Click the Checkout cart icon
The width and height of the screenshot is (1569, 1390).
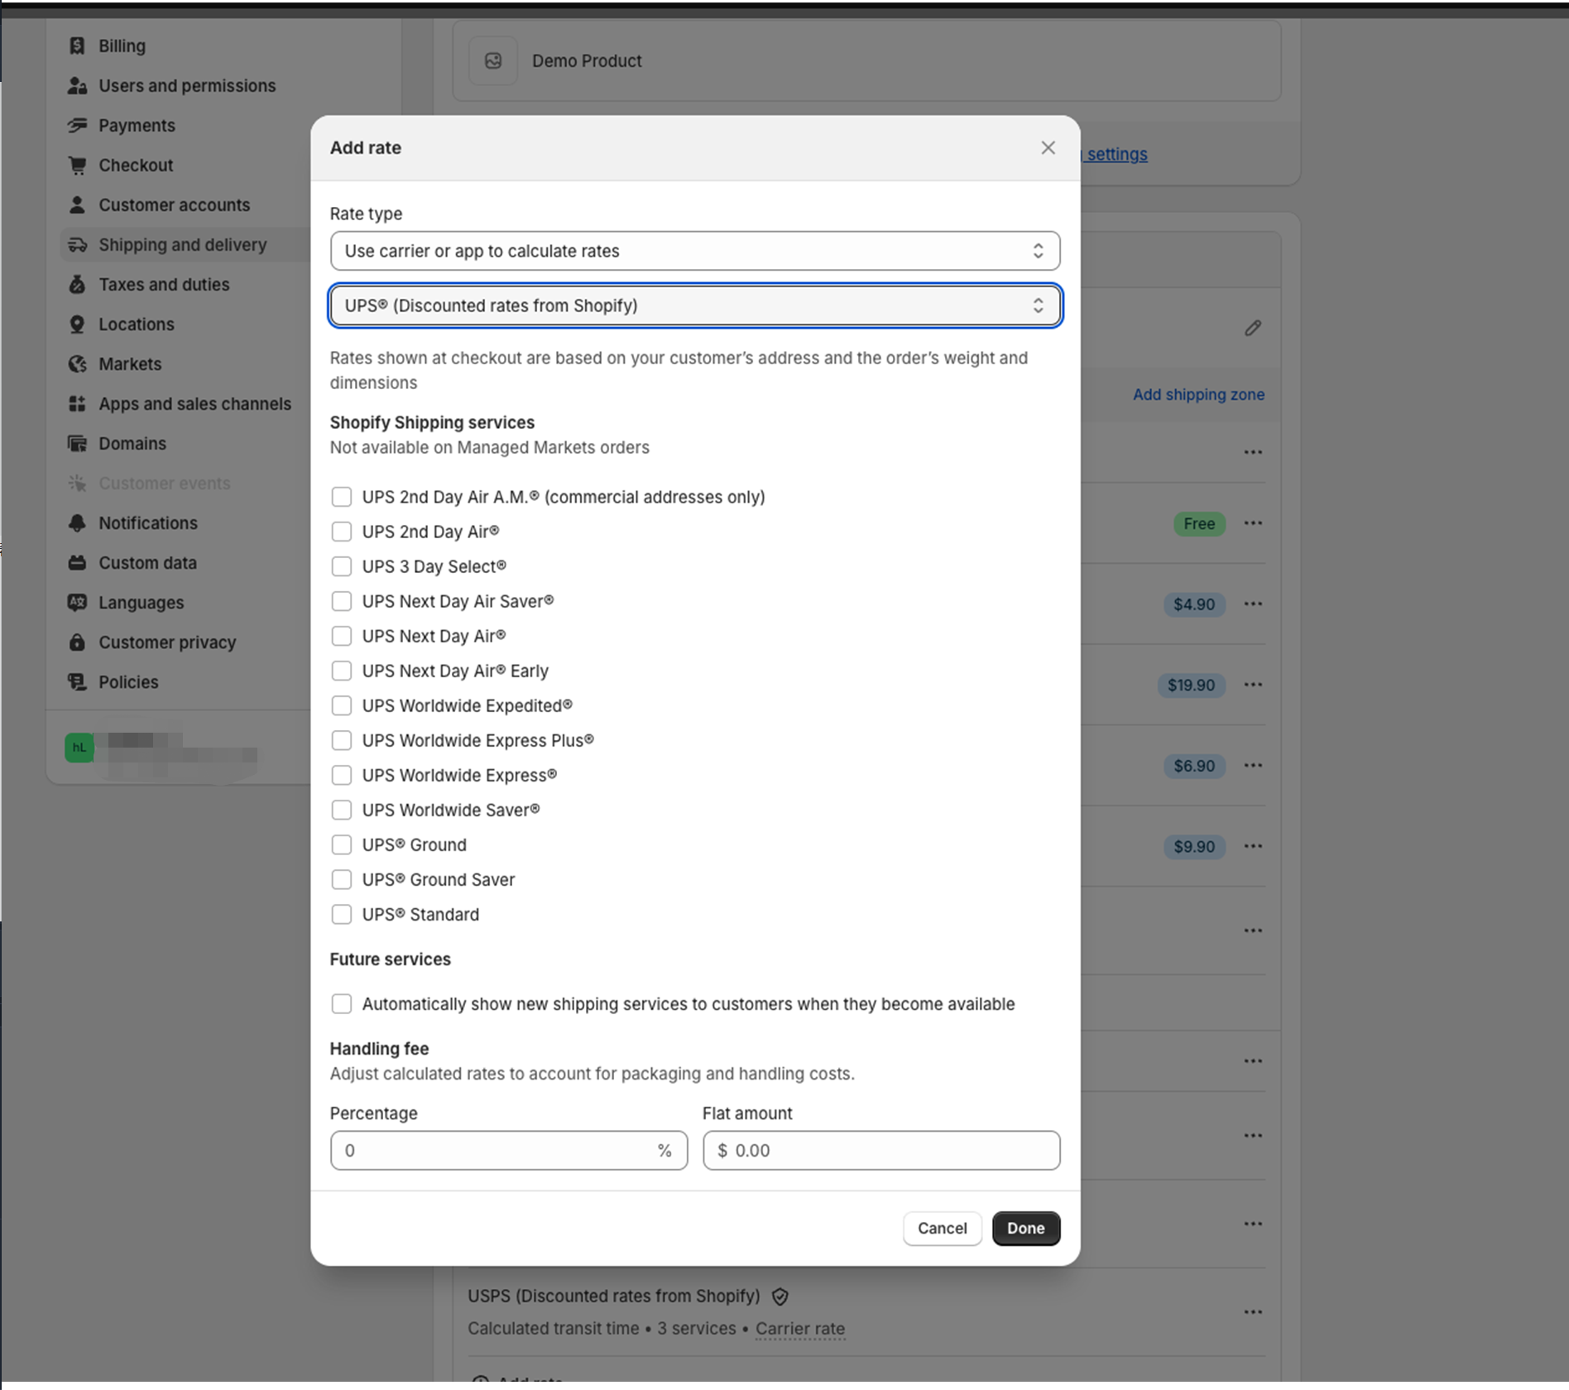[77, 165]
